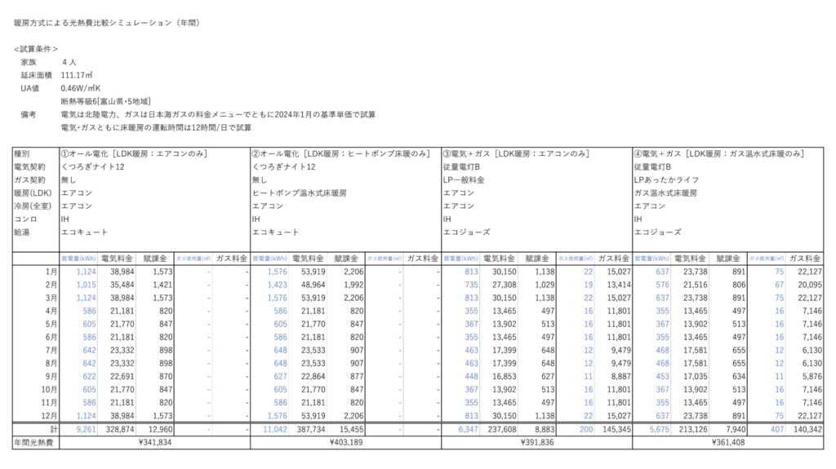Click header ③電気＋ガス [LDK暖房：エアコンのみ]
This screenshot has height=469, width=836.
tap(516, 154)
